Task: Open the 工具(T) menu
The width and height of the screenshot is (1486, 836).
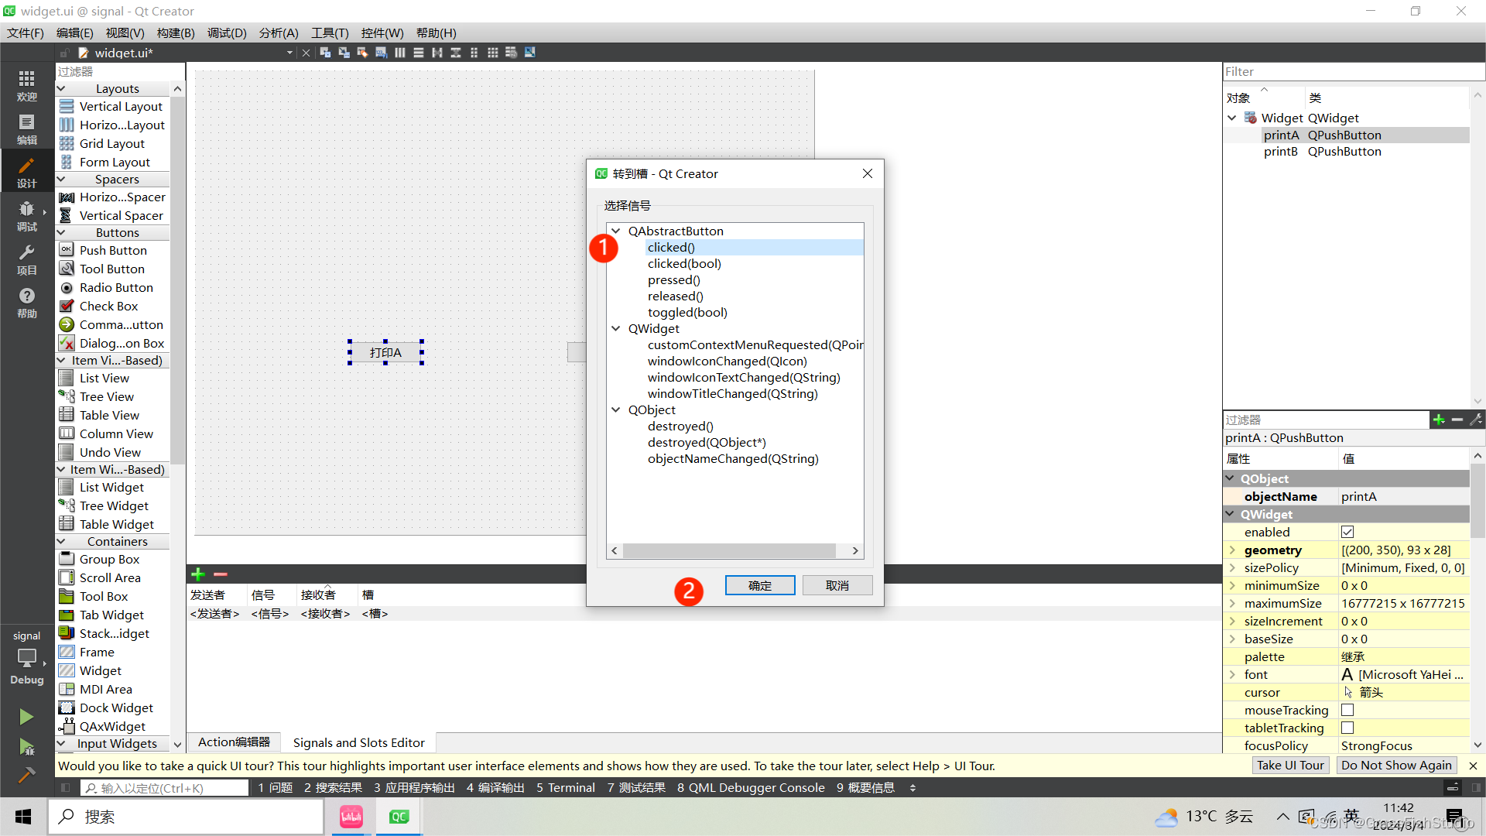Action: click(x=330, y=33)
